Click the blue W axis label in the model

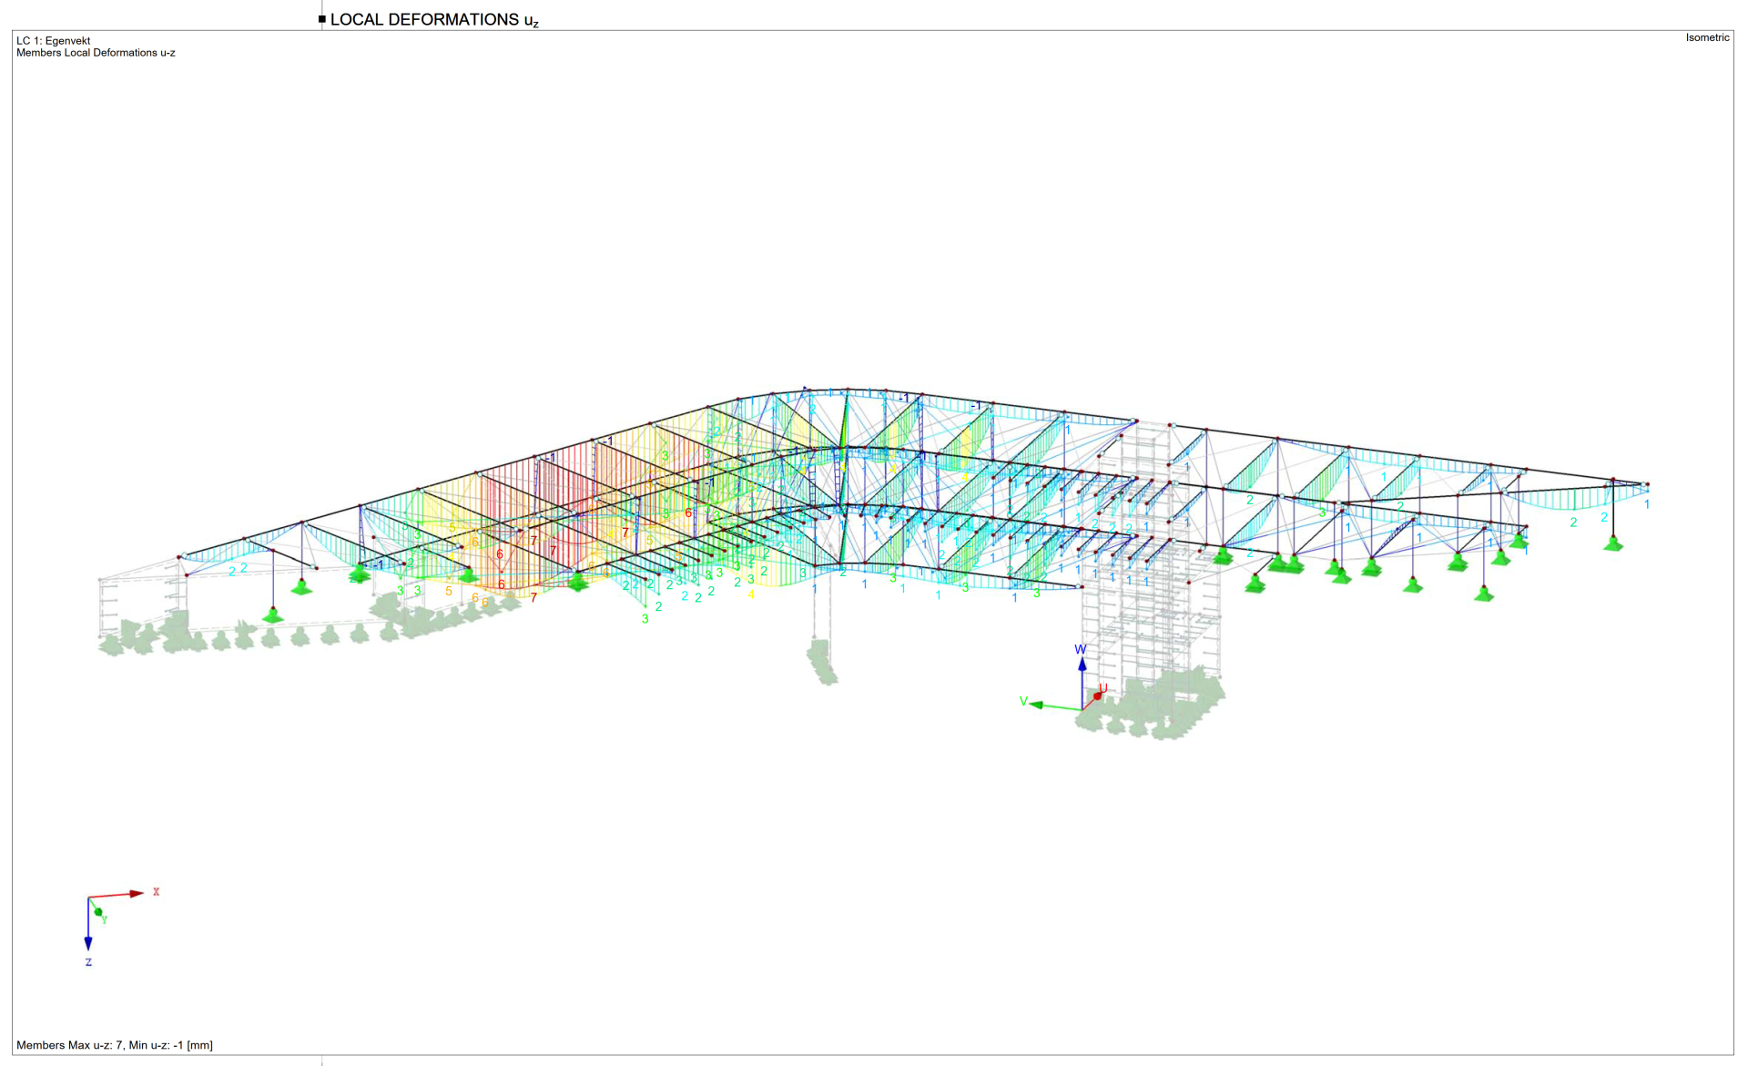pyautogui.click(x=1081, y=650)
